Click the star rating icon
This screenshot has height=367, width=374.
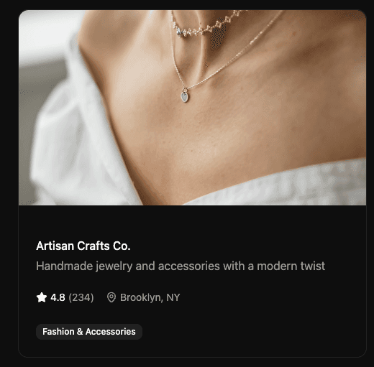coord(42,297)
